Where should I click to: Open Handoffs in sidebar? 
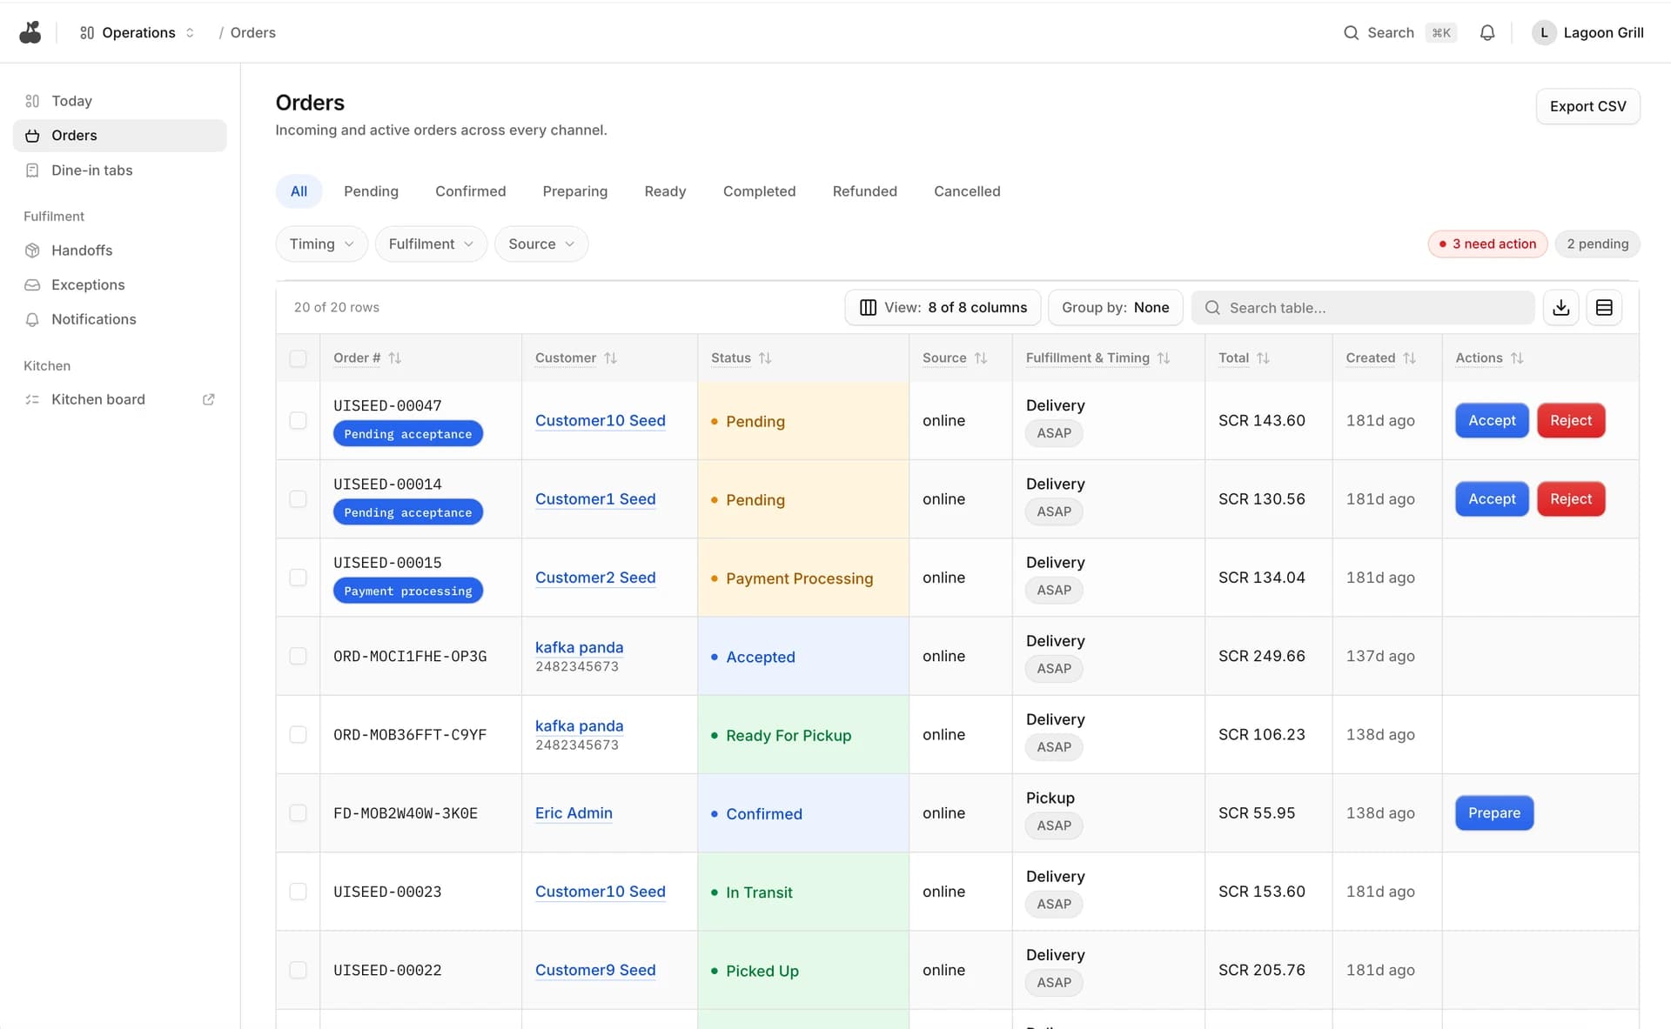coord(120,250)
